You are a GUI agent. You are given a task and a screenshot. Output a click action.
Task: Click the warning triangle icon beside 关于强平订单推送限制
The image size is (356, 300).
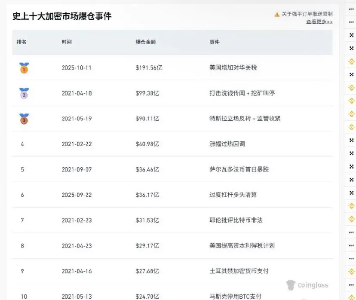277,15
